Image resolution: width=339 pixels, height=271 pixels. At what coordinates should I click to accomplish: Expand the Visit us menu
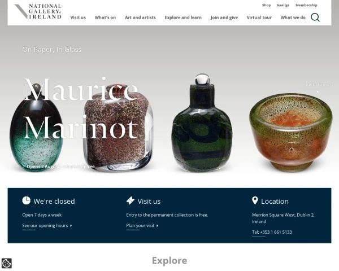(x=78, y=18)
